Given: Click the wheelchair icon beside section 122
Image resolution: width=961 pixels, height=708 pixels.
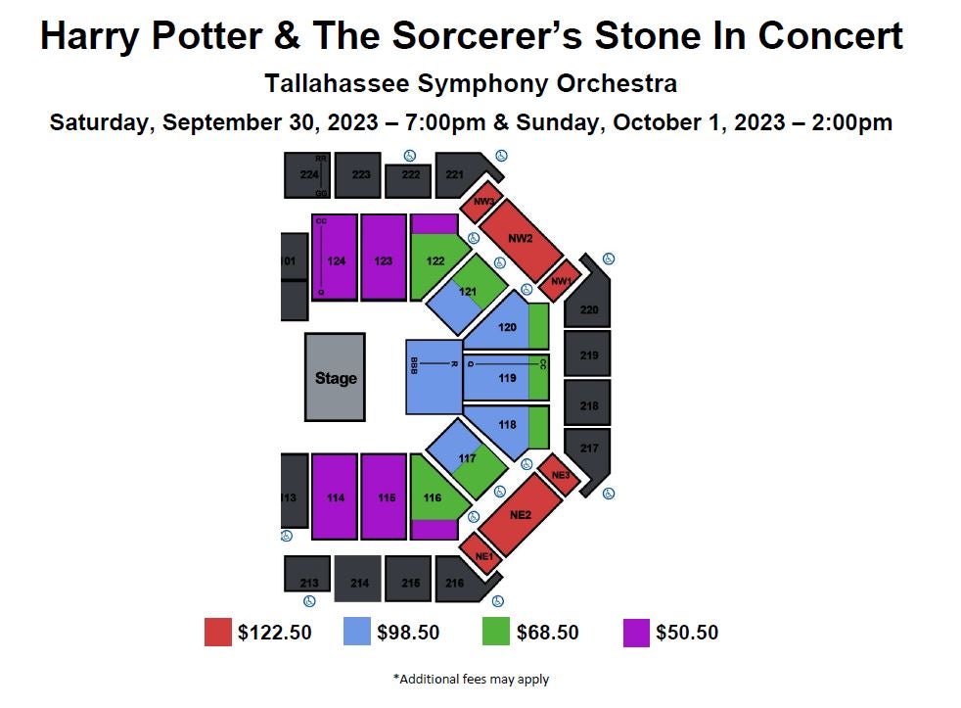Looking at the screenshot, I should (473, 238).
